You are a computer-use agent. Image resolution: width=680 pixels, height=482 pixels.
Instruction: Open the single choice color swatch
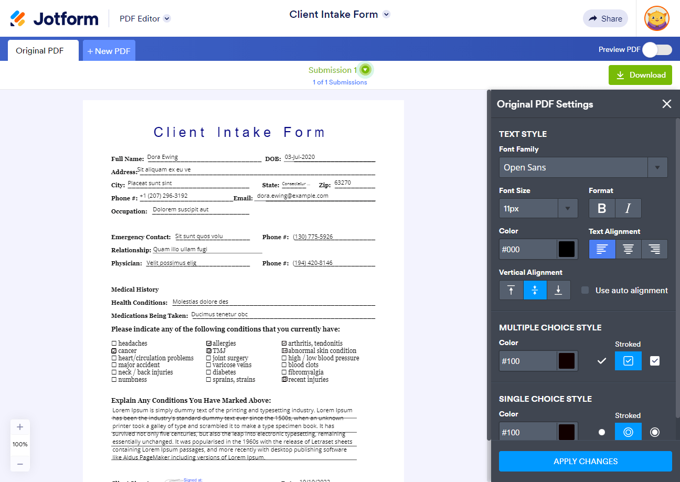pos(567,432)
